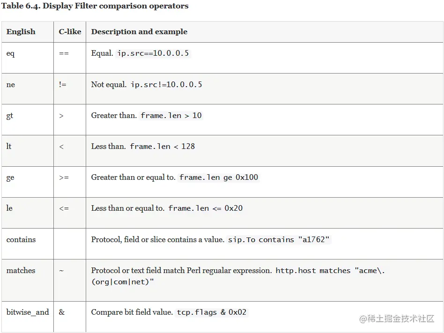Click the code example 'frame.len ge 0x100'
Viewport: 444px width, 333px height.
click(219, 177)
